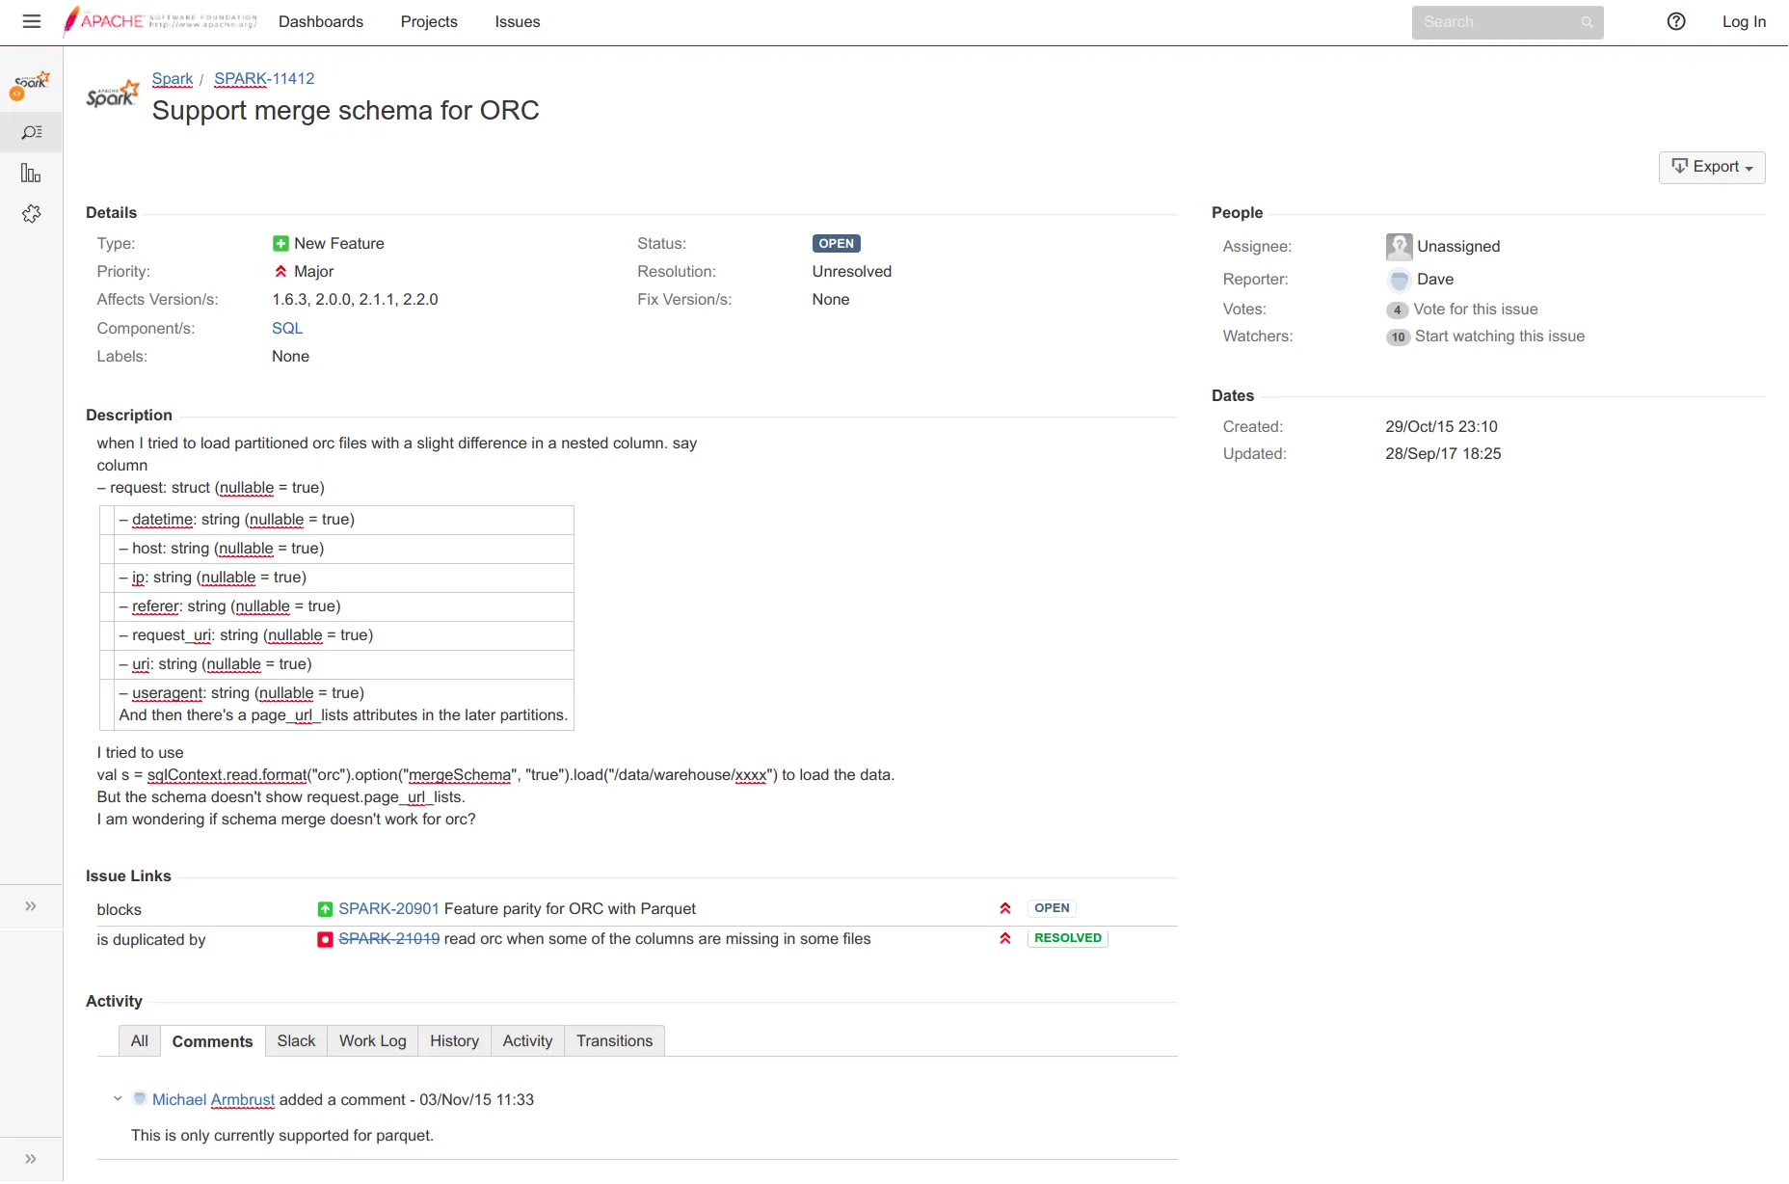The image size is (1789, 1184).
Task: Open the SQL component link
Action: (x=287, y=329)
